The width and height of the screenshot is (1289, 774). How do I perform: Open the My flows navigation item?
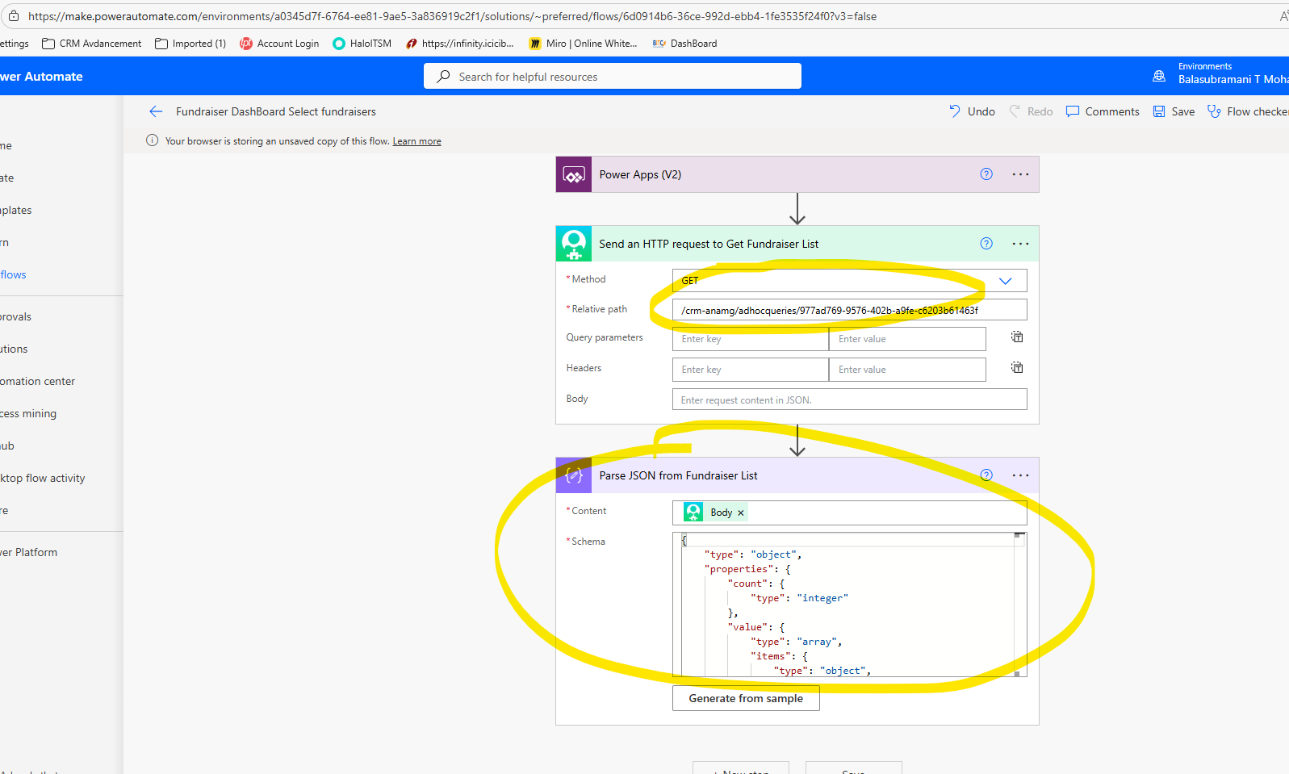point(13,274)
